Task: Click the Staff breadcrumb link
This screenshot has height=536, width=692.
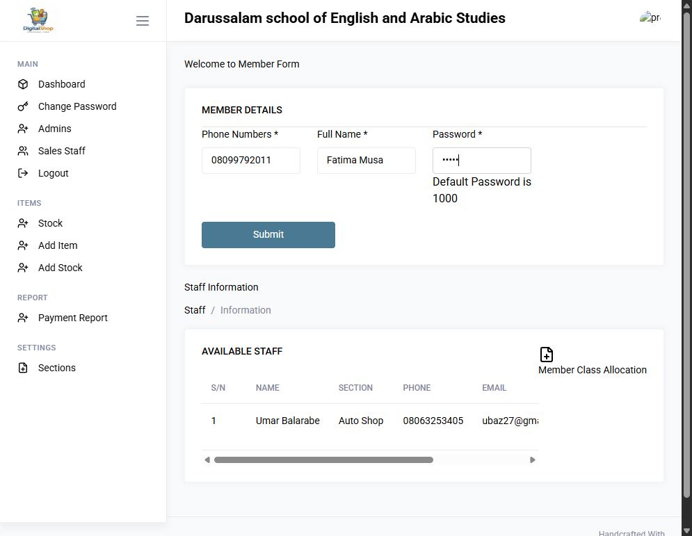Action: [x=195, y=310]
